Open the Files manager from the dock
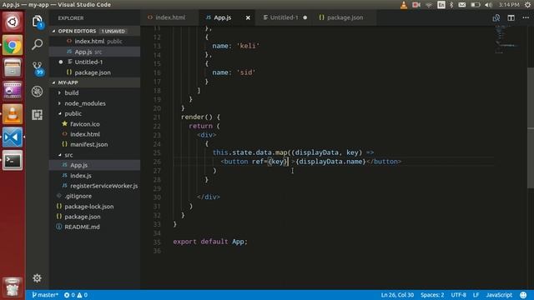 [13, 67]
